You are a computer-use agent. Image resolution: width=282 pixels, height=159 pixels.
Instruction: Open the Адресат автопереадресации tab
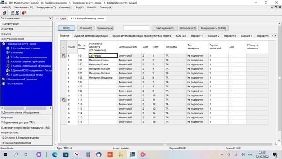coord(91,36)
